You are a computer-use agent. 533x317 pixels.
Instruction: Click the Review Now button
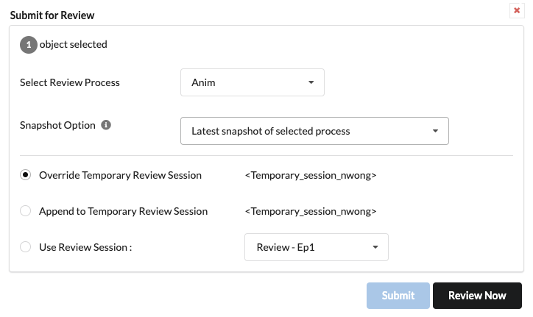477,296
